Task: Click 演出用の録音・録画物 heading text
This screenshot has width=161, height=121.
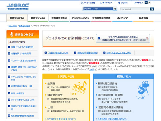Action: [110, 95]
